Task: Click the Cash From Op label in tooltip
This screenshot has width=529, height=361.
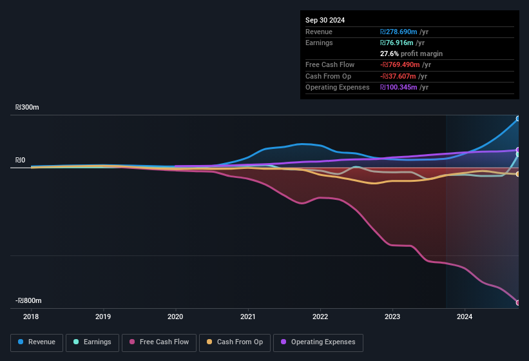Action: pyautogui.click(x=328, y=76)
